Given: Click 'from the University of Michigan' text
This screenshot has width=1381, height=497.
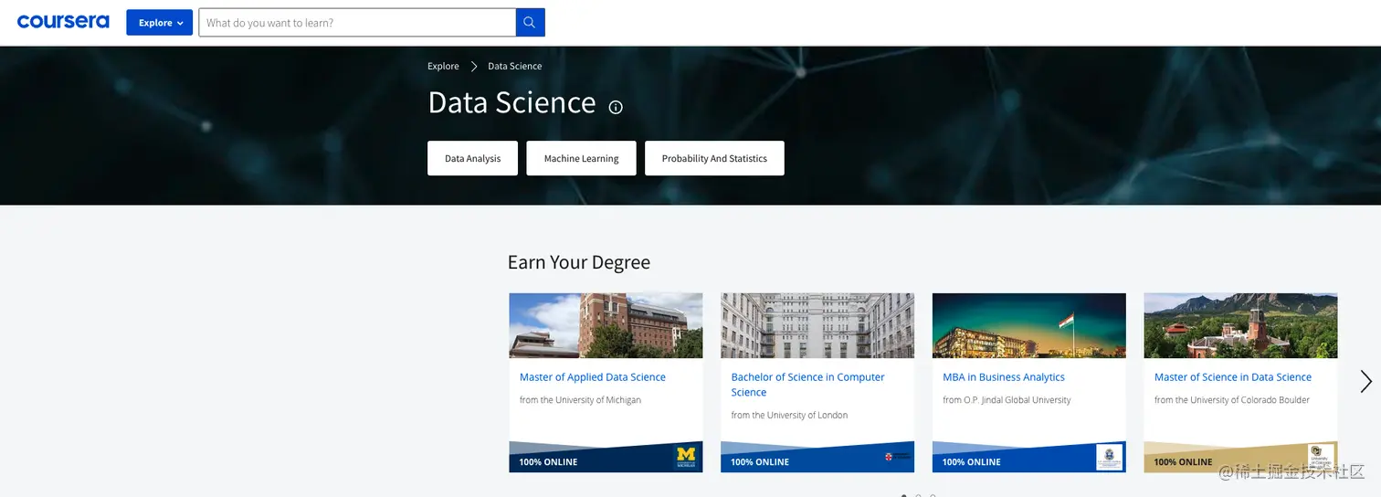Looking at the screenshot, I should tap(580, 400).
